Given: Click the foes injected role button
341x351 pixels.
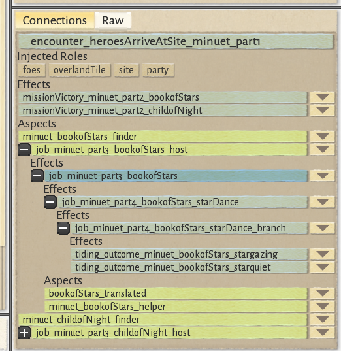Looking at the screenshot, I should click(31, 70).
